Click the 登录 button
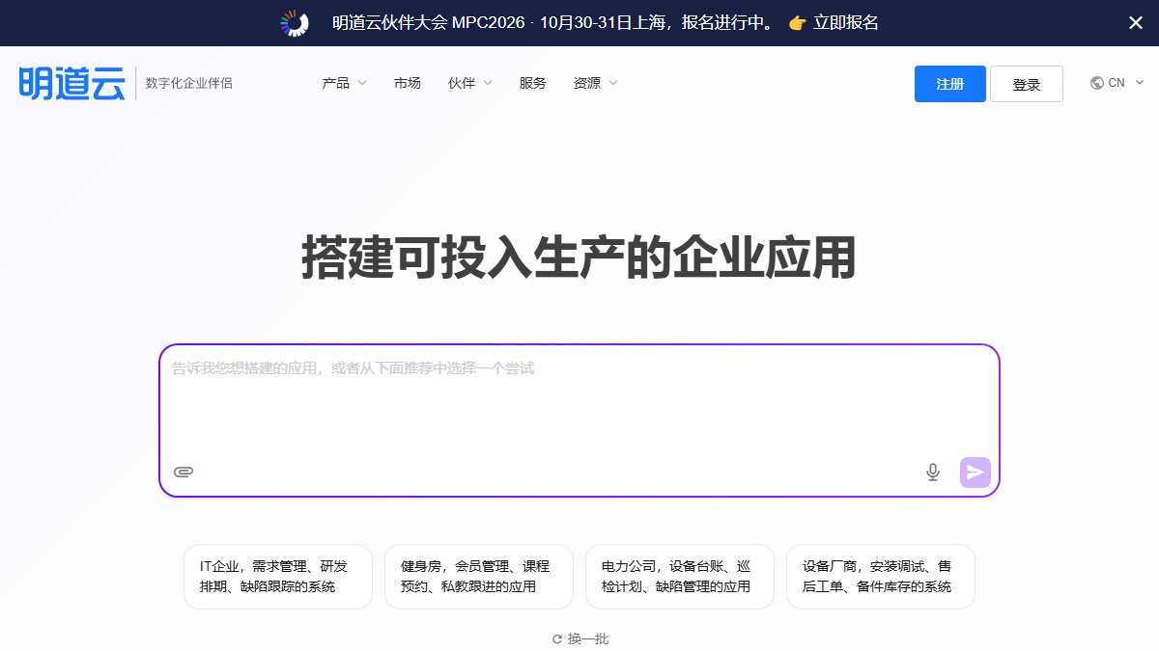1159x651 pixels. coord(1027,84)
